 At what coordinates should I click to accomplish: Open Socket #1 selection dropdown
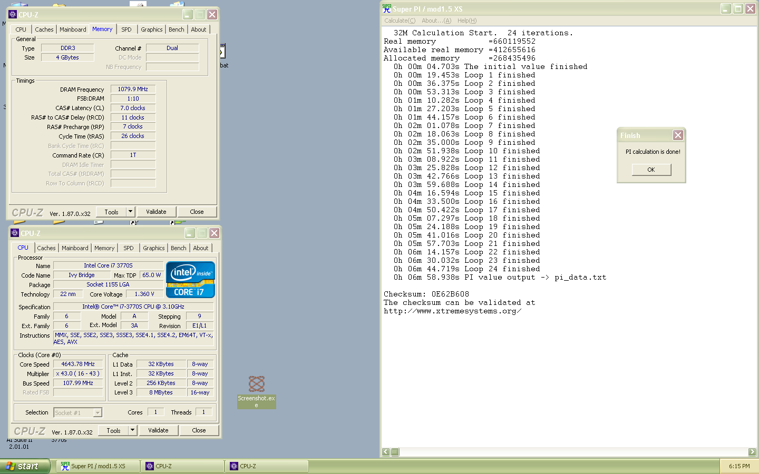pyautogui.click(x=78, y=413)
